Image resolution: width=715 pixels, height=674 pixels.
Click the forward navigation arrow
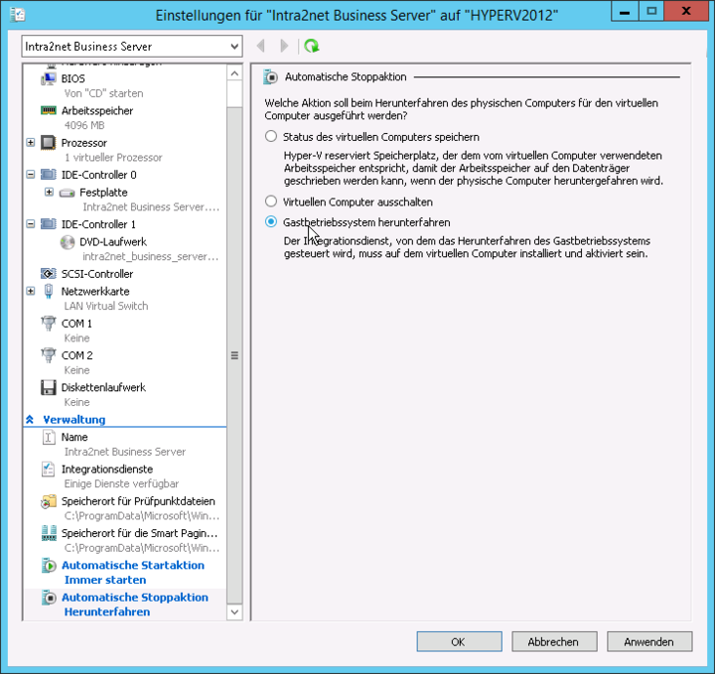[x=284, y=46]
